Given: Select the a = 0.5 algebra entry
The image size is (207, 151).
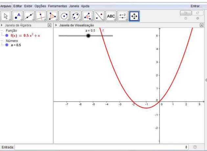Looking at the screenshot, I should tap(16, 45).
